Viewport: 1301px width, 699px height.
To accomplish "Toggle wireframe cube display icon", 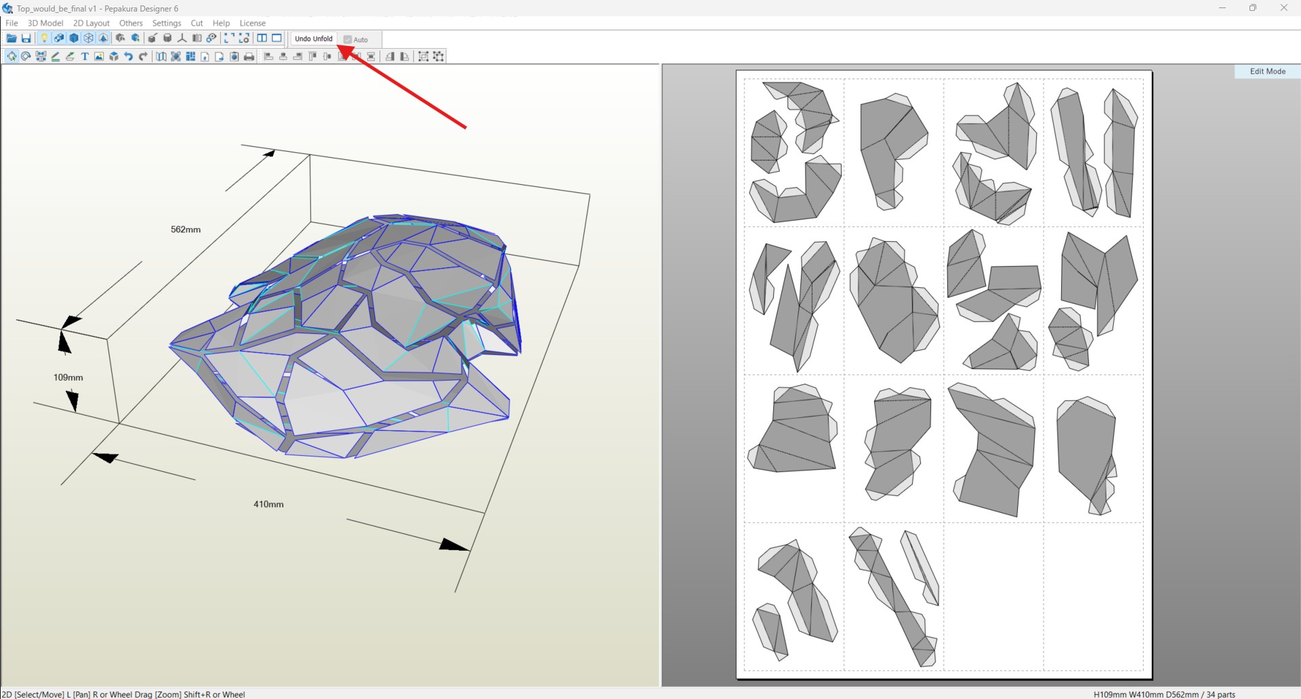I will pyautogui.click(x=89, y=39).
